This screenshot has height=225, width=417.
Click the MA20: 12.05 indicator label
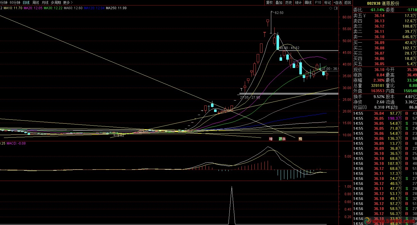click(33, 8)
